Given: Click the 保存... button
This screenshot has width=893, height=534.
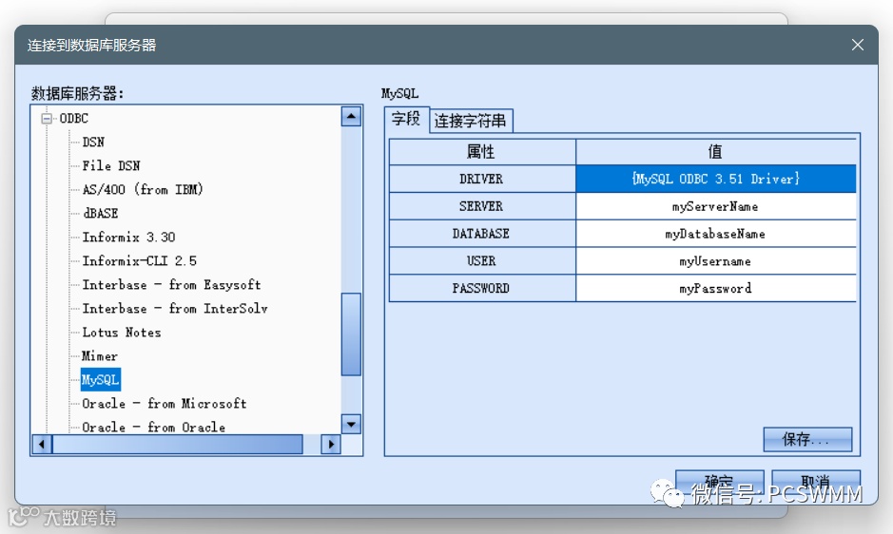Looking at the screenshot, I should (807, 439).
